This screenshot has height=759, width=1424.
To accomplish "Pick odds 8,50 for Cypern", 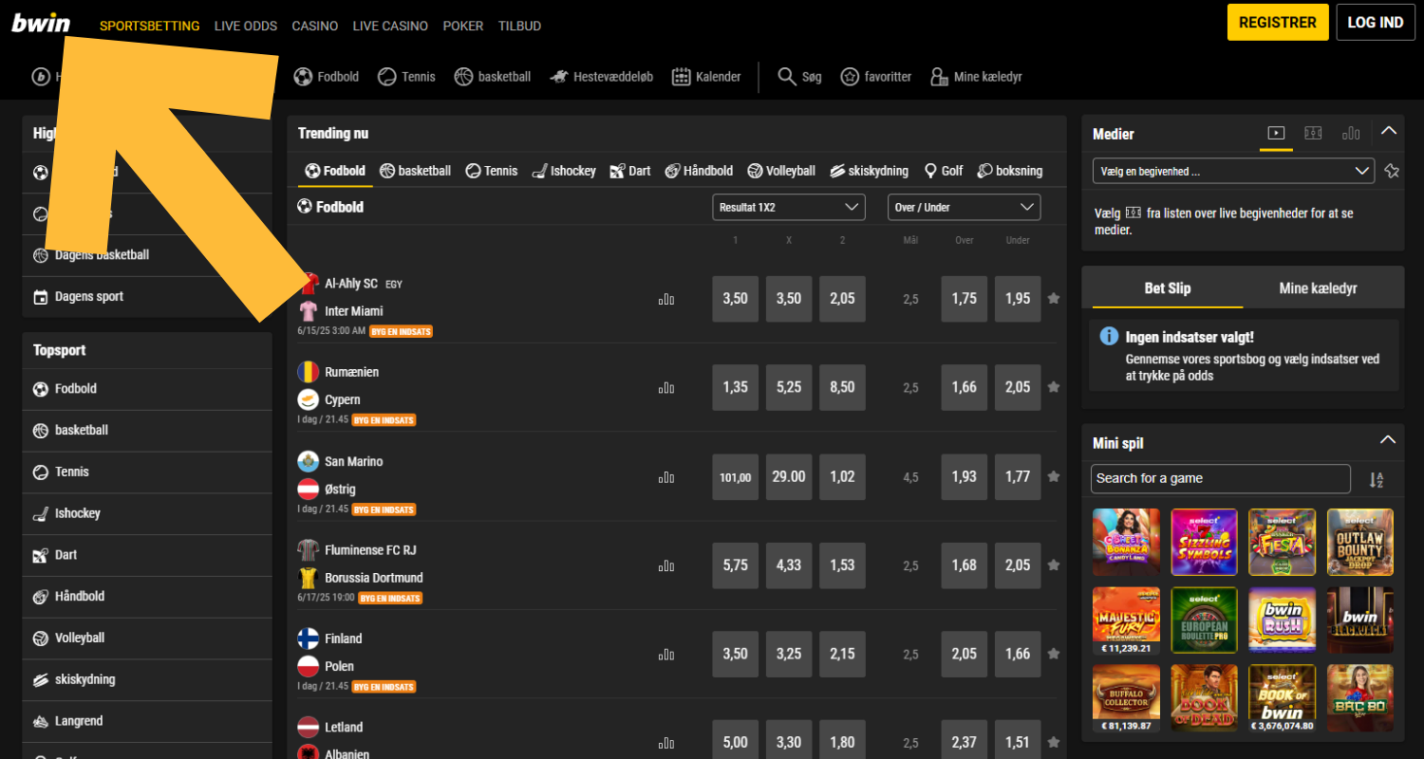I will (842, 387).
